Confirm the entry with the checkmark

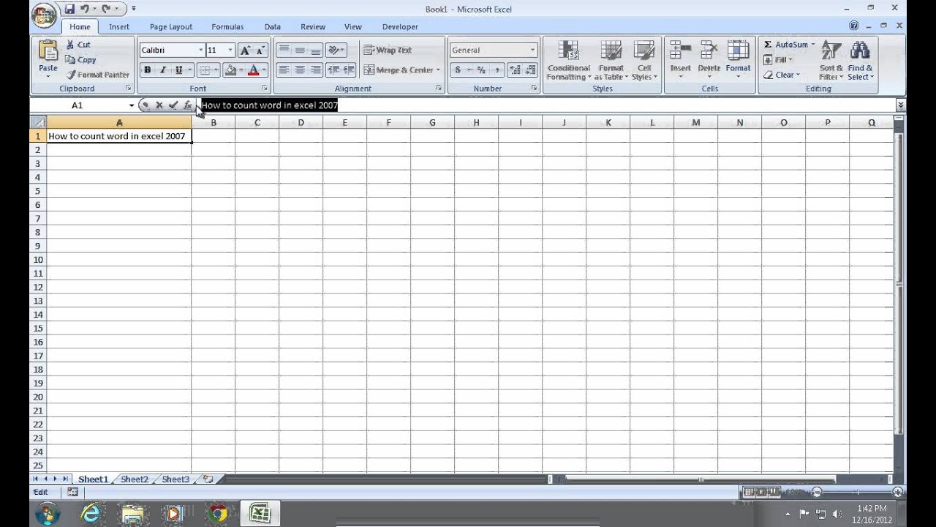(x=173, y=105)
